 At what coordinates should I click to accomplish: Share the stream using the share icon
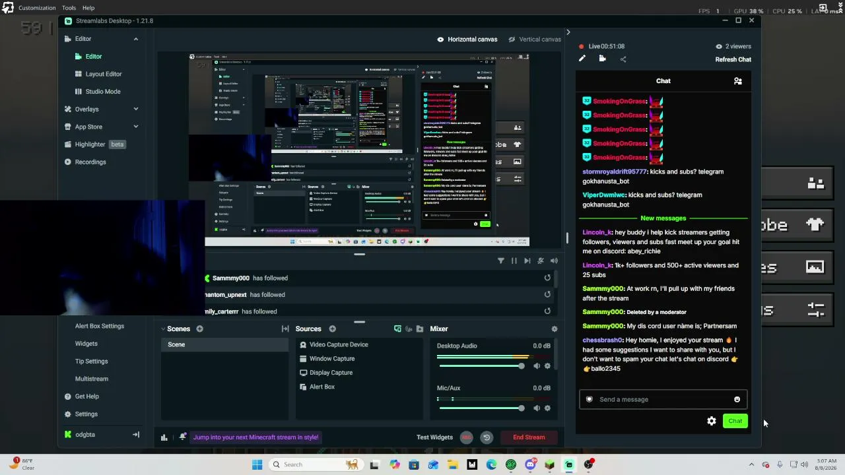click(x=623, y=59)
